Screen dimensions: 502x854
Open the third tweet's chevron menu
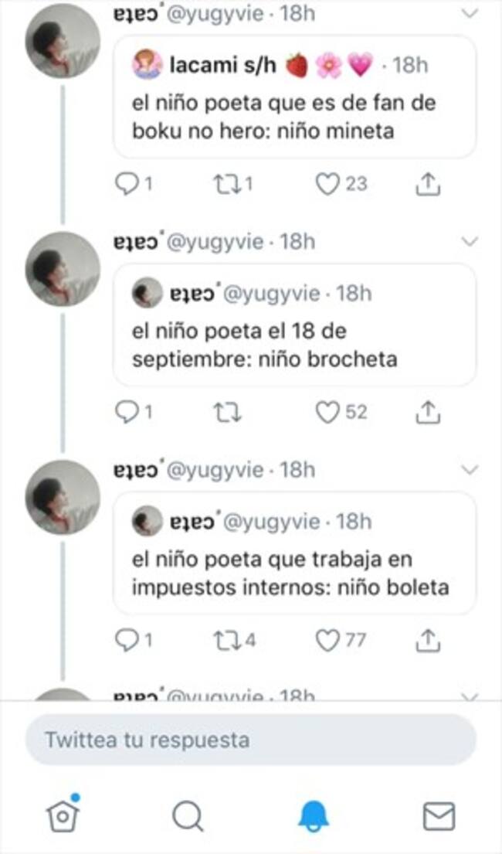(470, 470)
